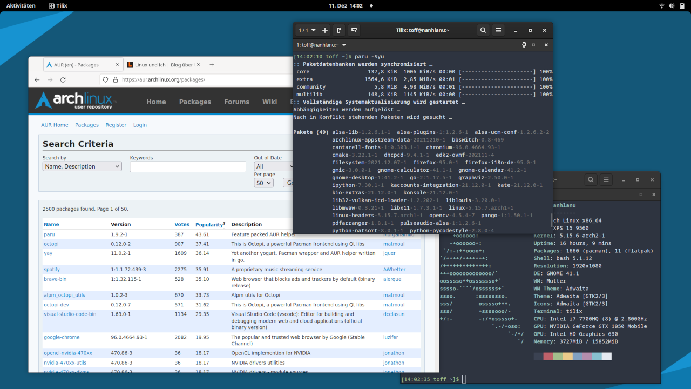The image size is (691, 389).
Task: Open the Tilix search icon
Action: click(x=483, y=30)
